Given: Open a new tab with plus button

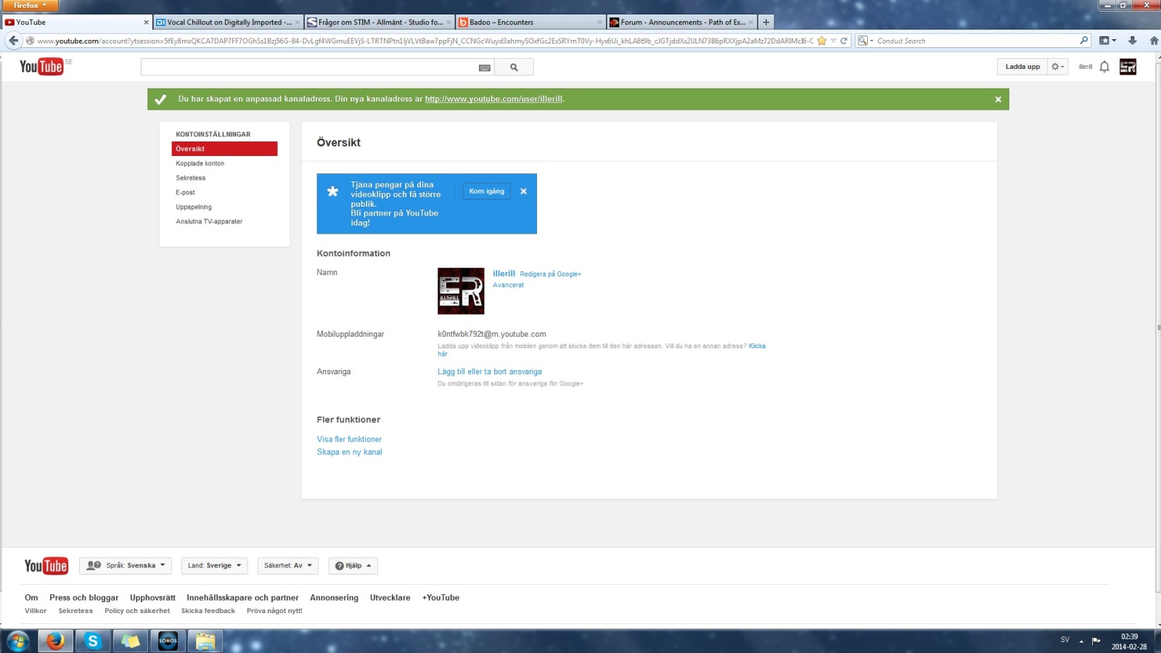Looking at the screenshot, I should [766, 22].
